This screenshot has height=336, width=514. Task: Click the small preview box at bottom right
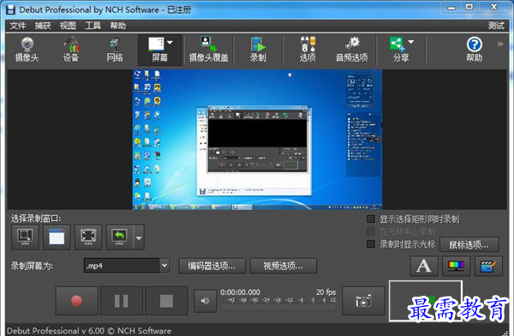click(x=426, y=301)
